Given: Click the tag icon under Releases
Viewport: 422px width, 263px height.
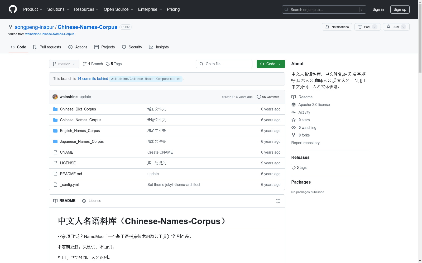Looking at the screenshot, I should [x=294, y=168].
